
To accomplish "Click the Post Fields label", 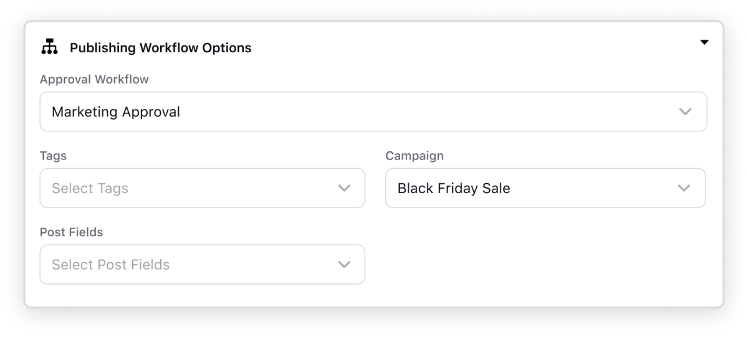I will coord(72,232).
